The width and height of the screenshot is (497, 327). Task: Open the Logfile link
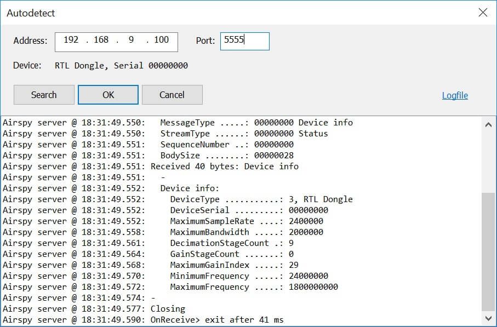[x=455, y=95]
